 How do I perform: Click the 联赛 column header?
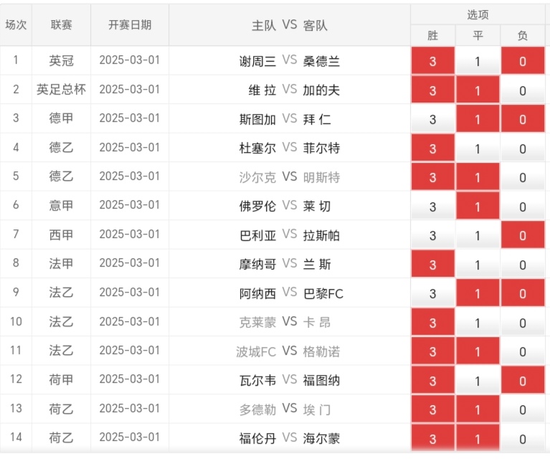pos(61,25)
